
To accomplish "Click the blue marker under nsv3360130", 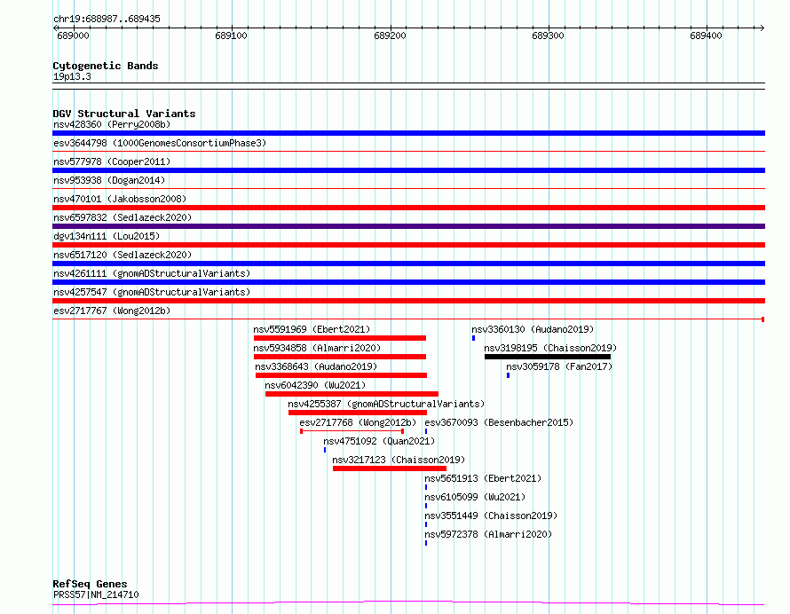I will pyautogui.click(x=474, y=338).
